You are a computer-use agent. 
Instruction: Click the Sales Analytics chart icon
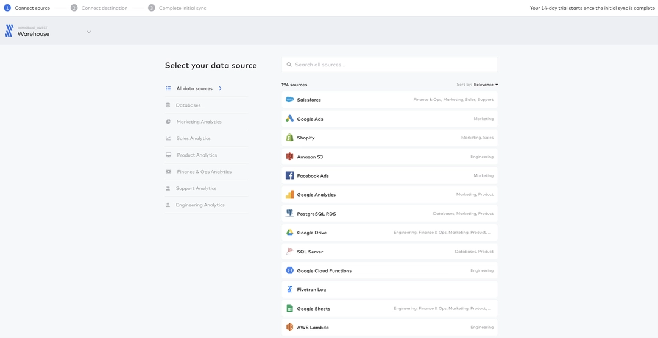[x=168, y=138]
